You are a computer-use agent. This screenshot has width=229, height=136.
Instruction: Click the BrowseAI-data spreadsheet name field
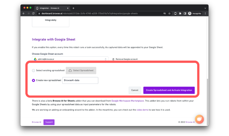(80, 80)
